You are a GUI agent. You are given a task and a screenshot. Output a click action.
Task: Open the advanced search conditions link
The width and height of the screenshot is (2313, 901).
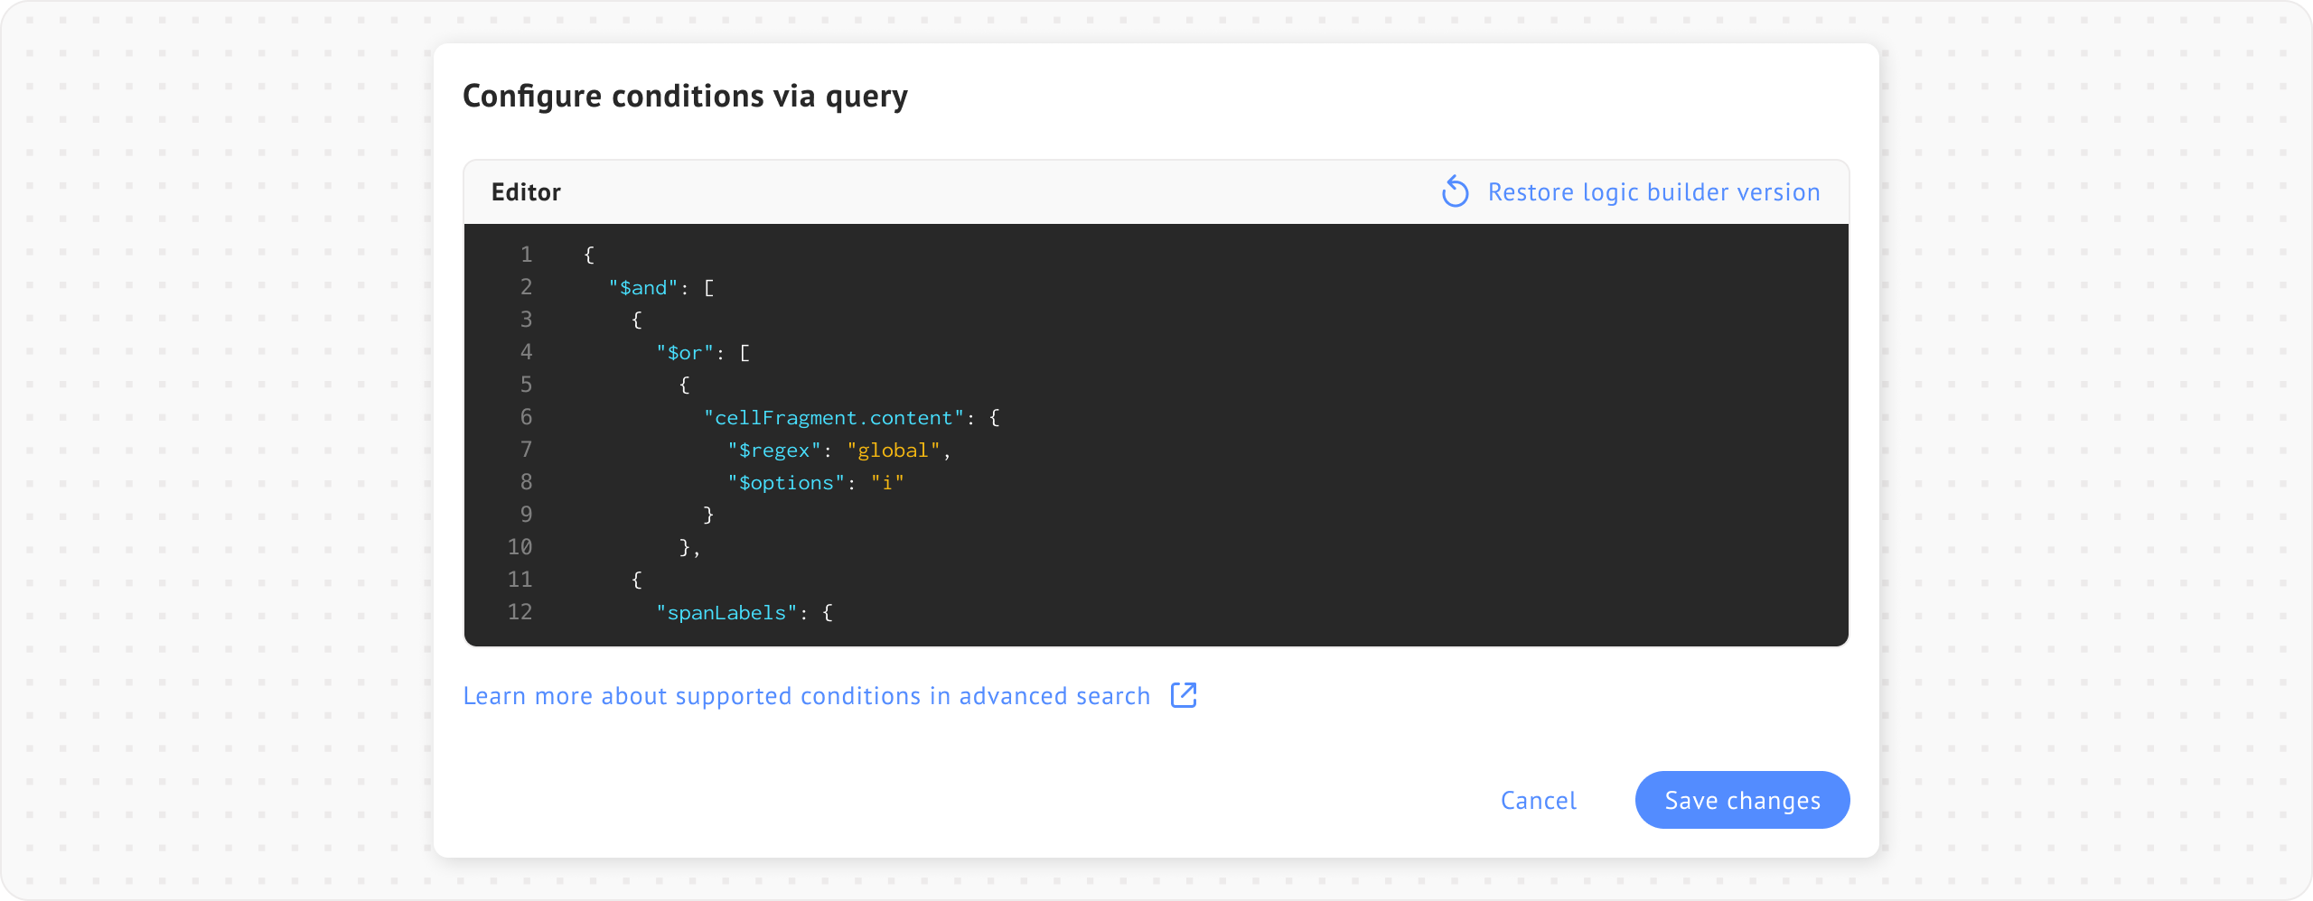coord(806,696)
